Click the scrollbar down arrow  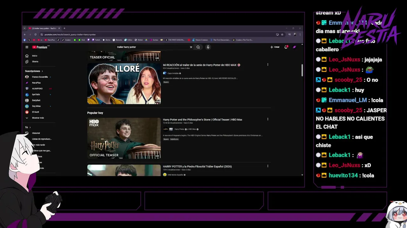(302, 175)
